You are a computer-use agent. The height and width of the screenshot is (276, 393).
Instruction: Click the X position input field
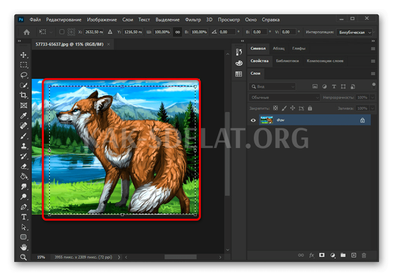click(x=94, y=32)
